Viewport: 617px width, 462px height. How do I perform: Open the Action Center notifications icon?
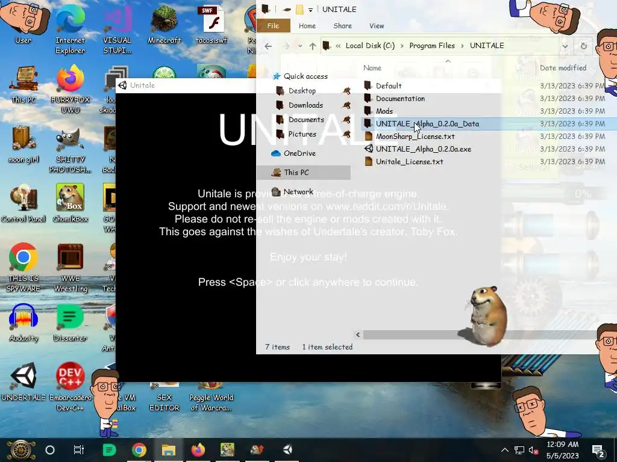tap(598, 450)
